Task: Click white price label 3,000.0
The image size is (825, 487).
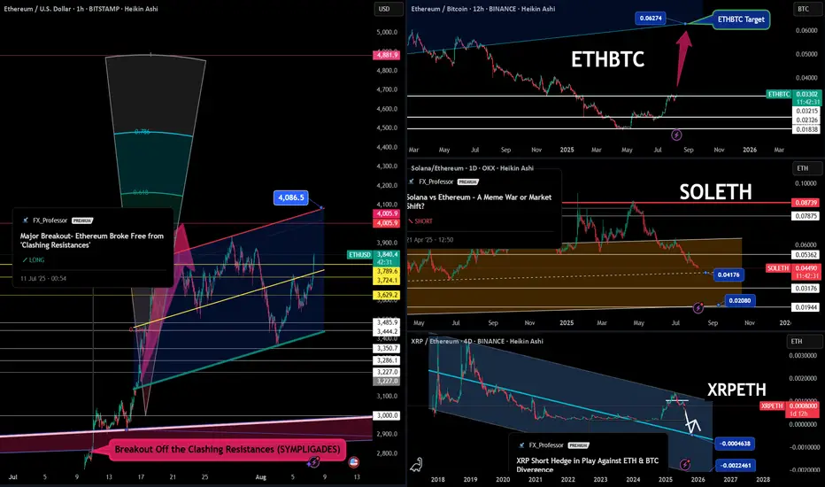Action: pyautogui.click(x=387, y=415)
